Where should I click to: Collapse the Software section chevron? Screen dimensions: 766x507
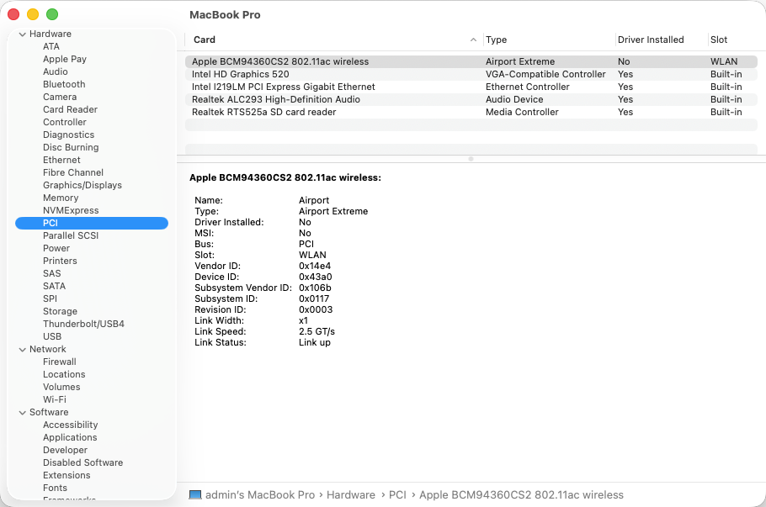(23, 412)
